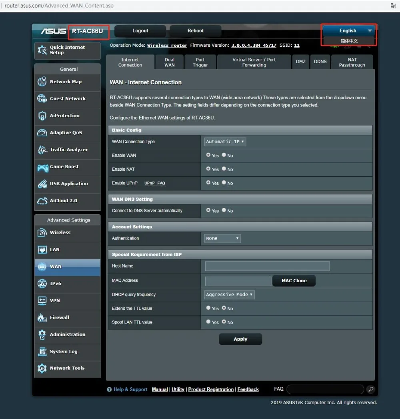The height and width of the screenshot is (419, 400).
Task: Open the Game Boost controller icon
Action: pos(42,168)
